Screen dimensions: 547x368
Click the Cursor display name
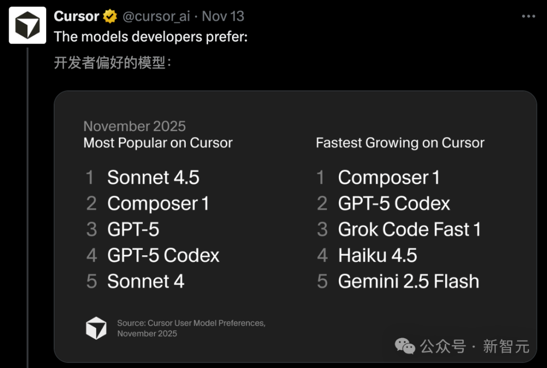(75, 16)
